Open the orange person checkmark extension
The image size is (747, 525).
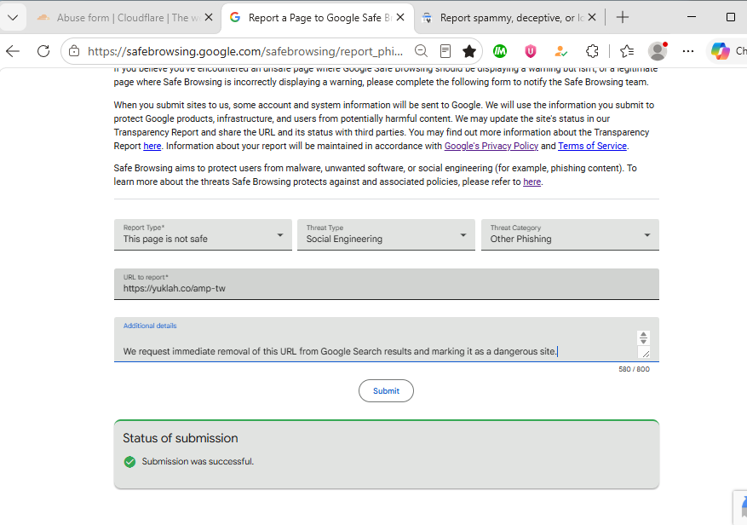(x=560, y=51)
